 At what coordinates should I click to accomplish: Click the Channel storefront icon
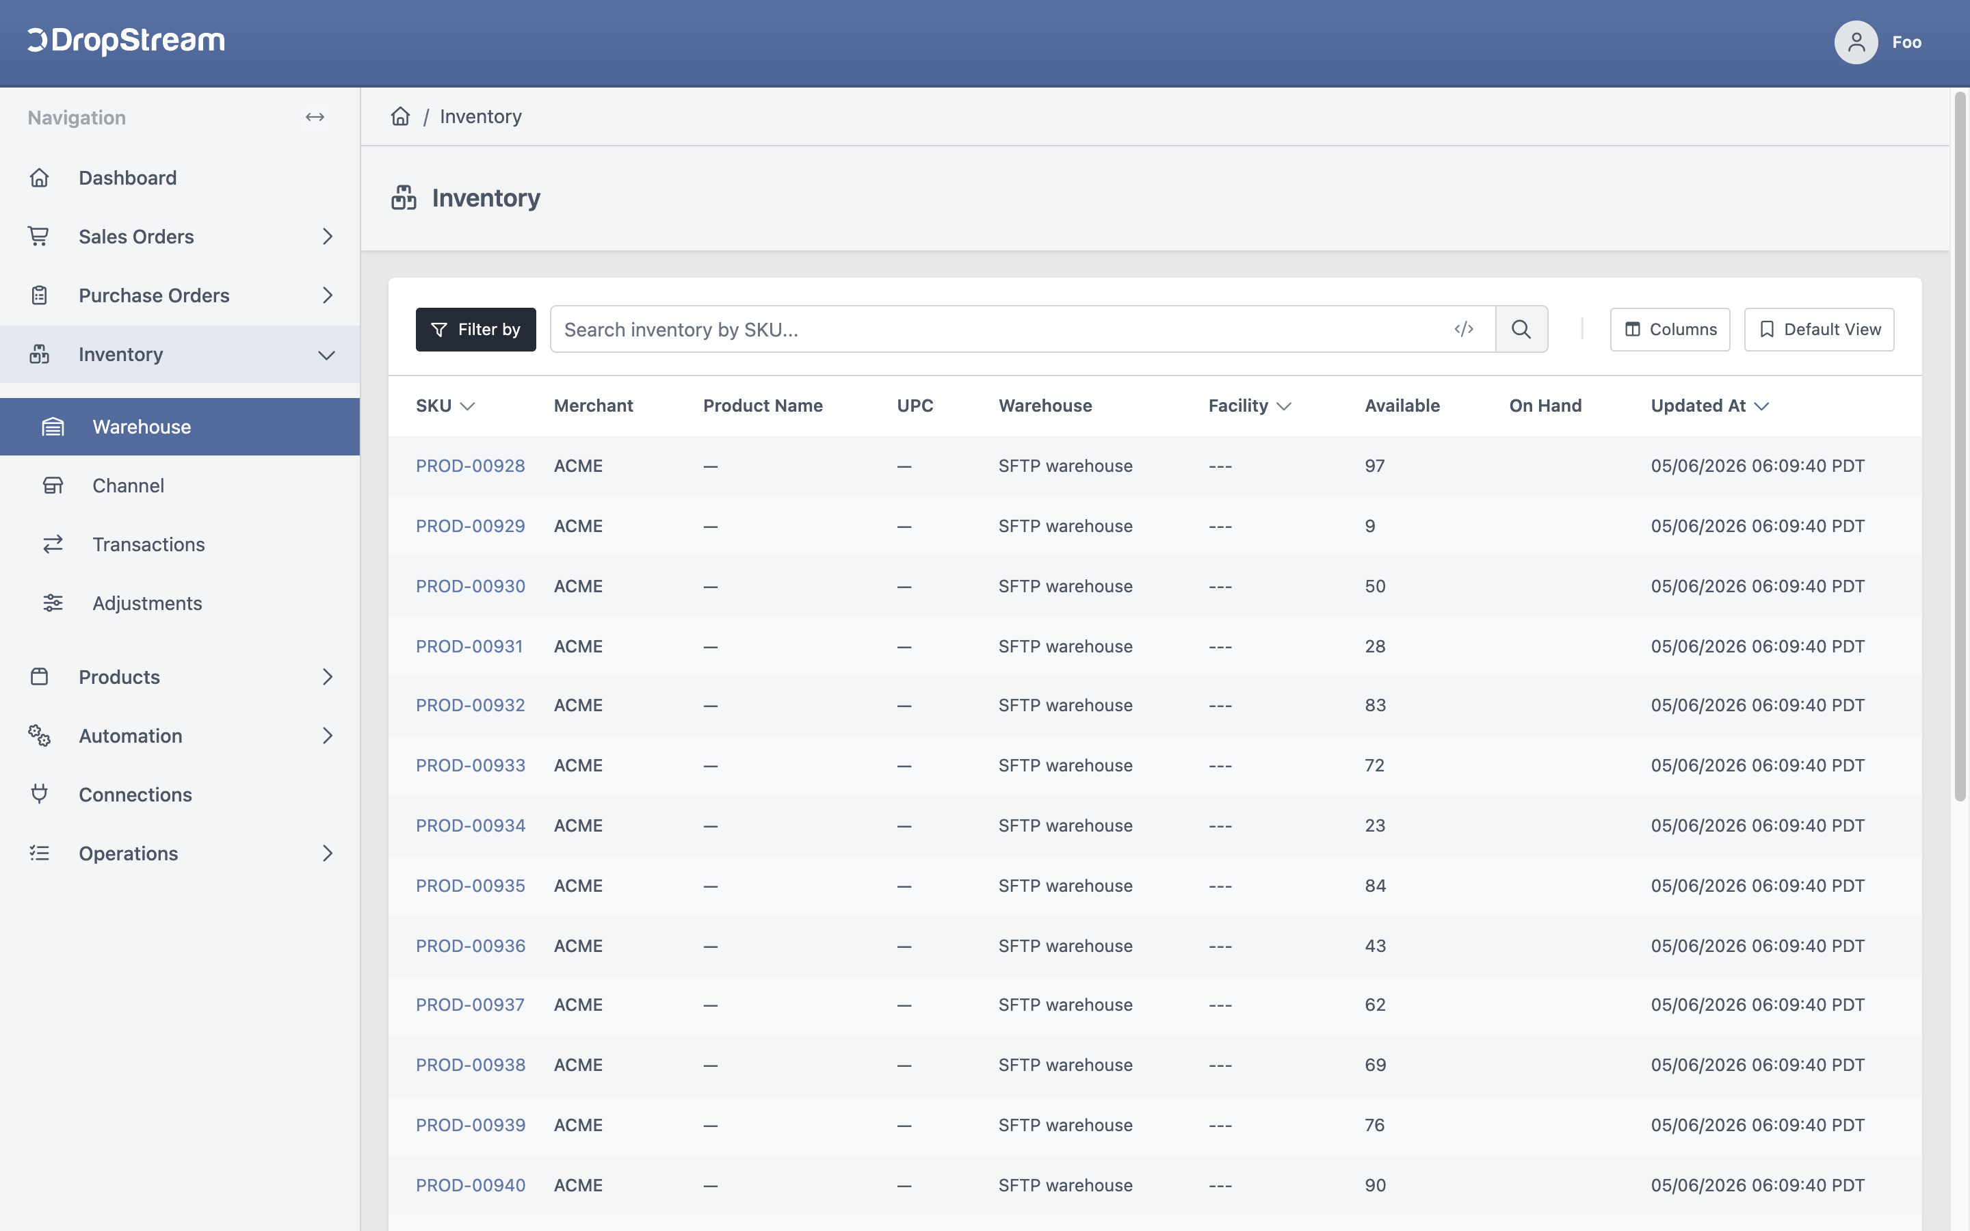[53, 486]
